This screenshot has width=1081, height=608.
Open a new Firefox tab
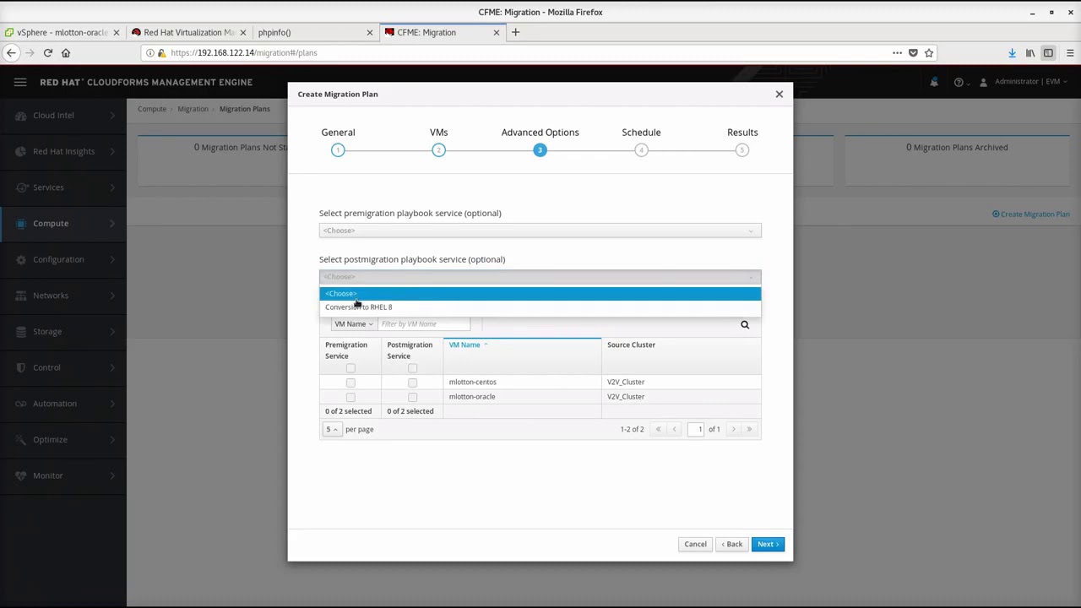pos(515,32)
